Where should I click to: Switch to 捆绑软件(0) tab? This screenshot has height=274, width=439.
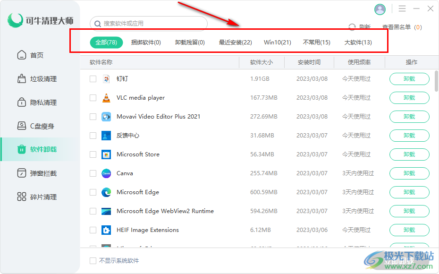[x=146, y=43]
